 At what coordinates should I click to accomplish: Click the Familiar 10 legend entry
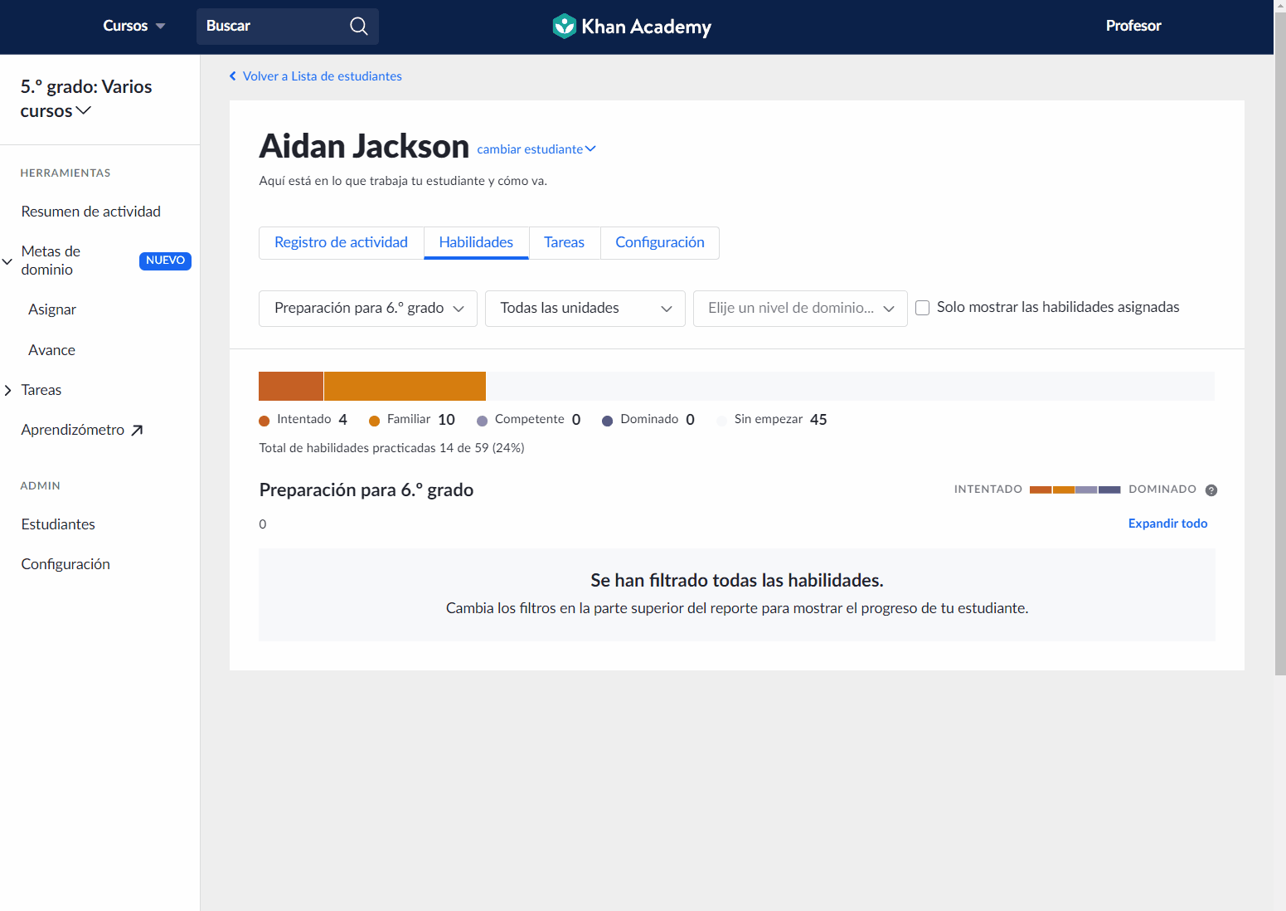click(x=412, y=420)
